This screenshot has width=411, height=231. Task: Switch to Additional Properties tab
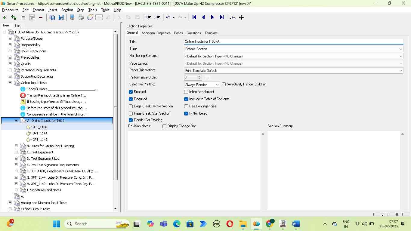(x=156, y=33)
